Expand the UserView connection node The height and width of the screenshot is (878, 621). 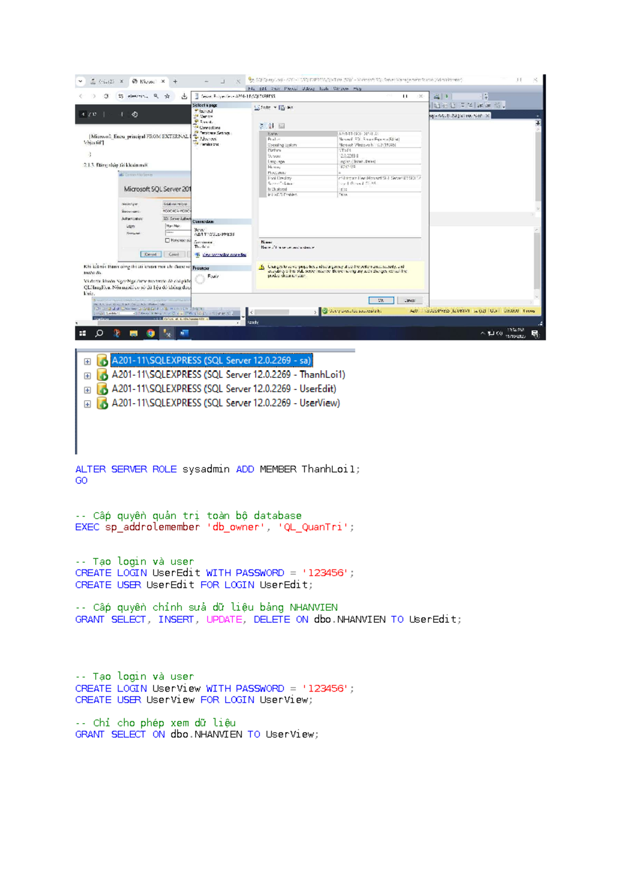87,404
